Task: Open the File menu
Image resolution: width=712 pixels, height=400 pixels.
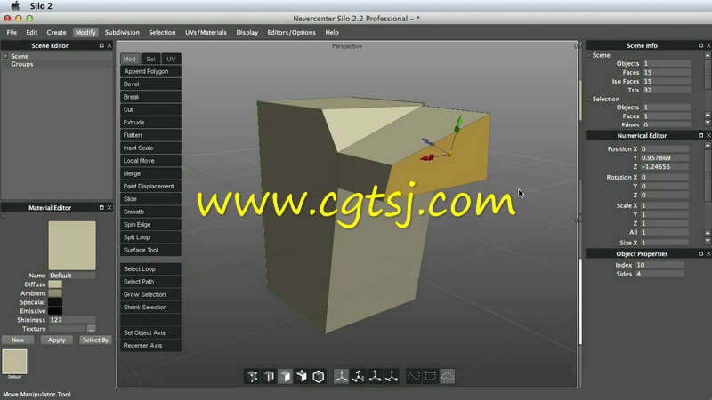Action: click(x=12, y=32)
